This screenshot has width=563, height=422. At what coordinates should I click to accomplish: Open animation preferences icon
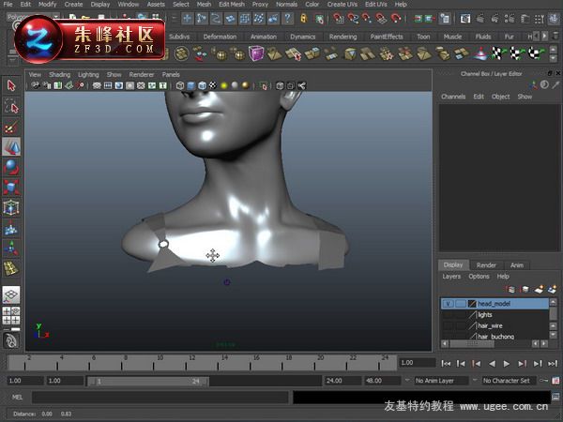(555, 381)
